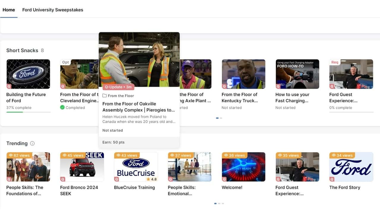
Task: Click green Completed checkmark on Cleveland Engine
Action: point(62,108)
